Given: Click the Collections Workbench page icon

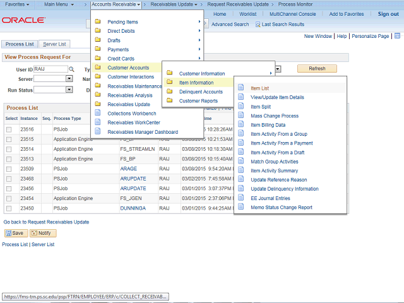Looking at the screenshot, I should pyautogui.click(x=98, y=114).
